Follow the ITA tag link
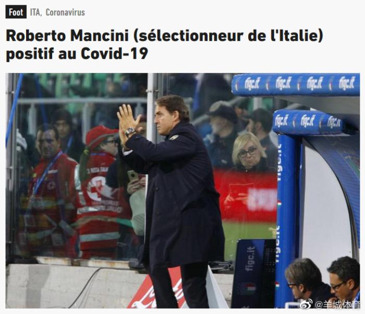 (x=36, y=12)
